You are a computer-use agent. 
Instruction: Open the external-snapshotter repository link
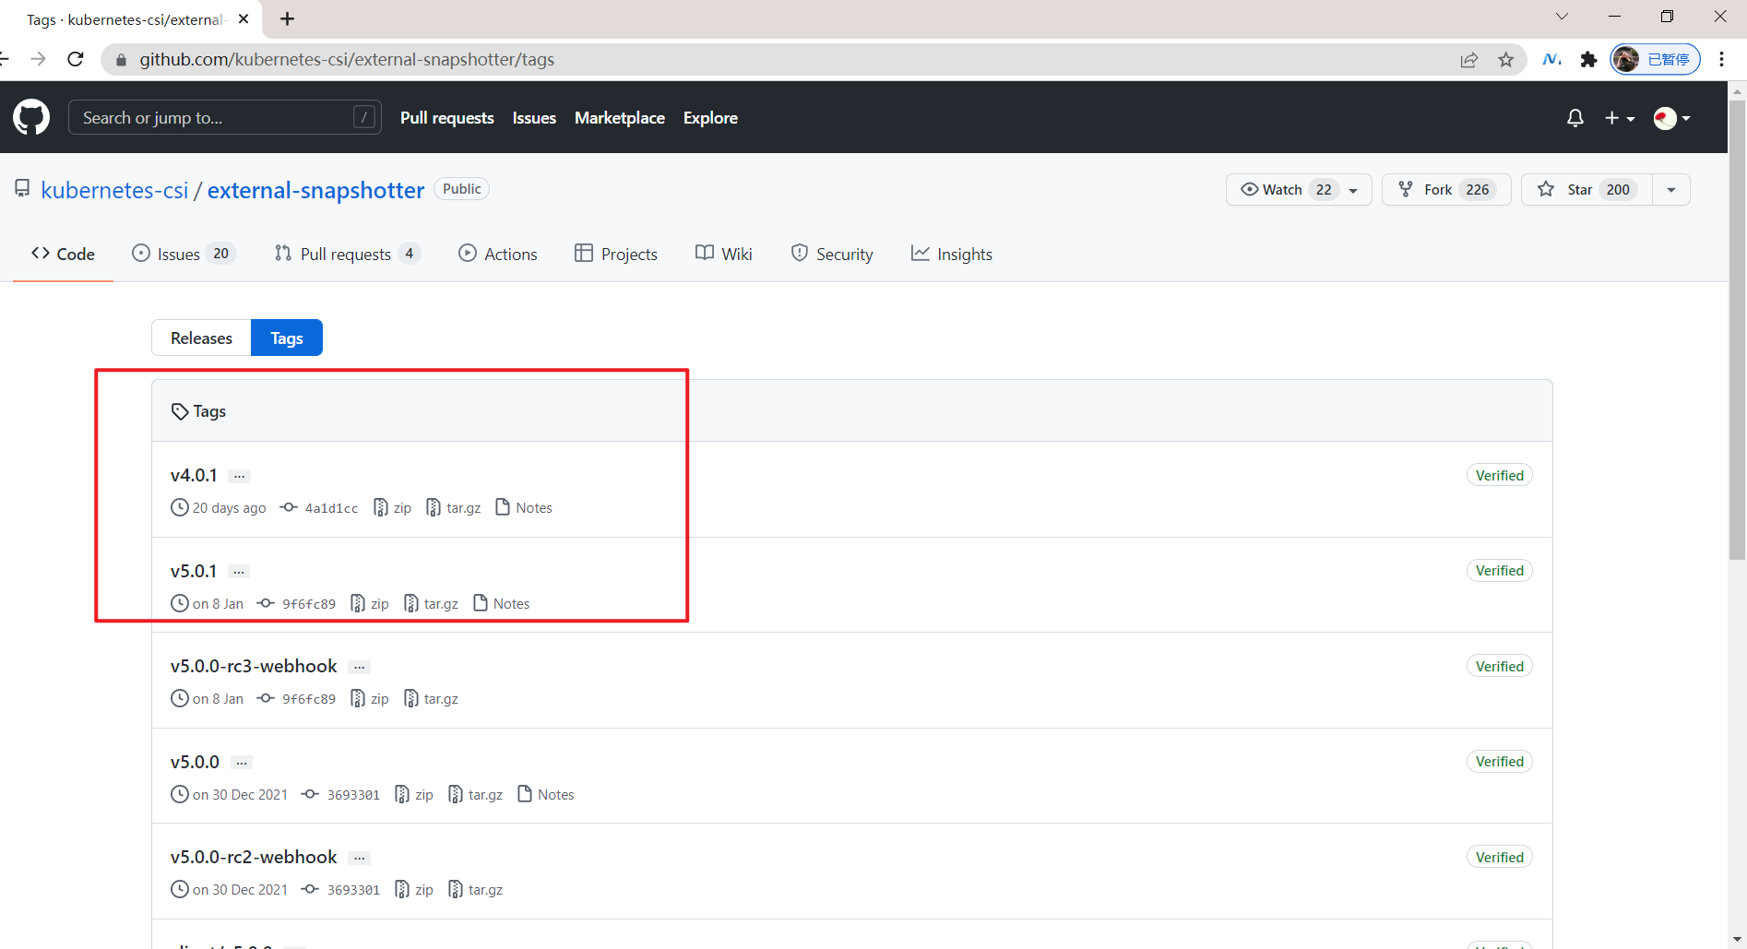click(x=315, y=190)
